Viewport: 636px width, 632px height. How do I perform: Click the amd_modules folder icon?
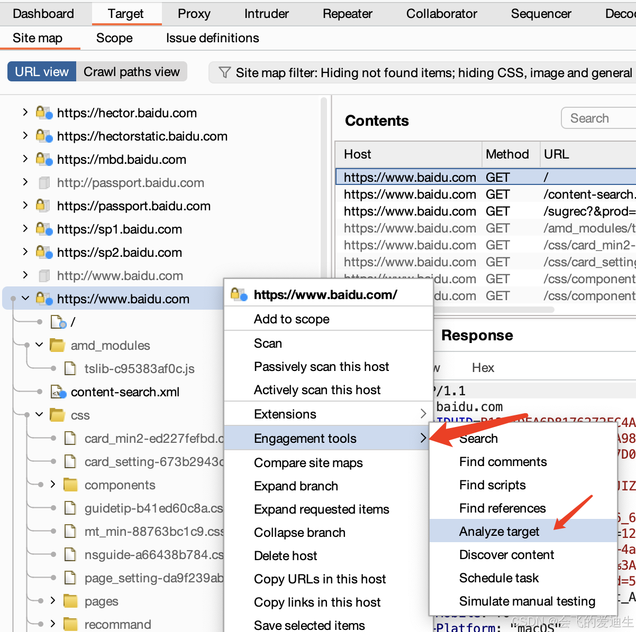tap(57, 345)
